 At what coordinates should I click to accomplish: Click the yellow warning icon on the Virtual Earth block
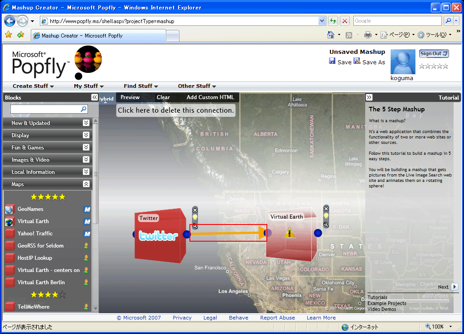(x=289, y=233)
